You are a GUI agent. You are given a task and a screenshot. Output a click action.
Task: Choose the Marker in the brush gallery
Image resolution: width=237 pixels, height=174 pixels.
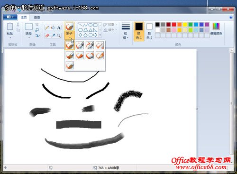coord(90,55)
